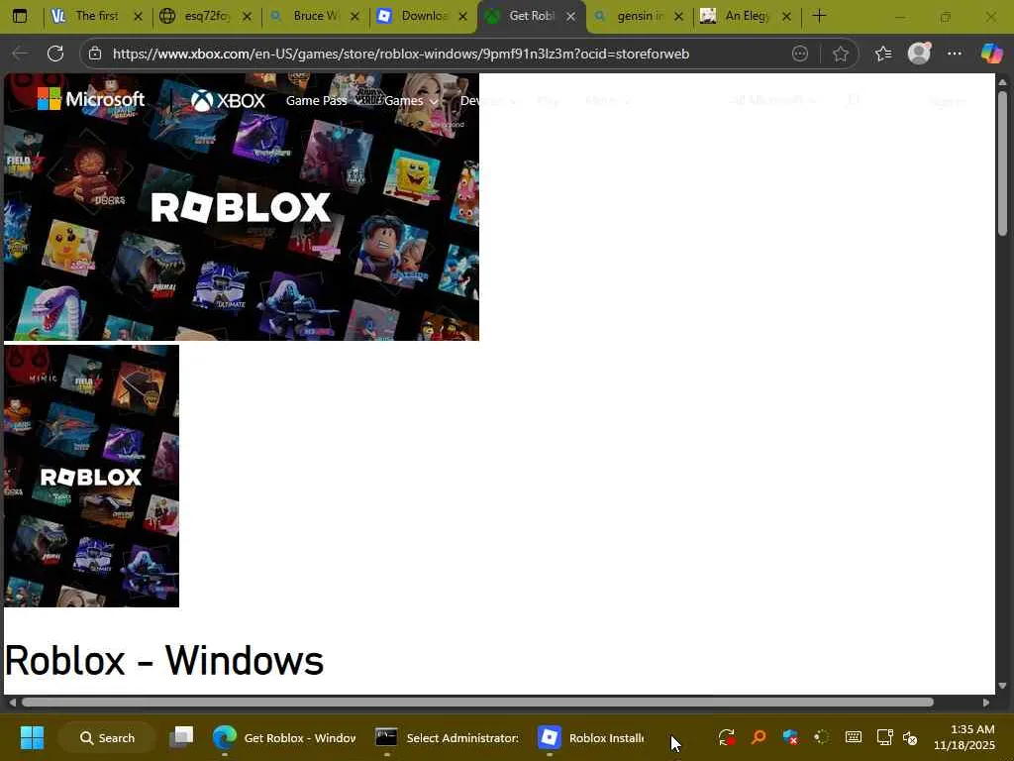Click the scroll up arrow
Viewport: 1014px width, 761px height.
coord(1002,81)
